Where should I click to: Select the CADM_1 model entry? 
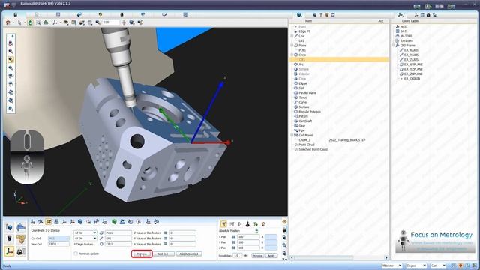pyautogui.click(x=304, y=140)
